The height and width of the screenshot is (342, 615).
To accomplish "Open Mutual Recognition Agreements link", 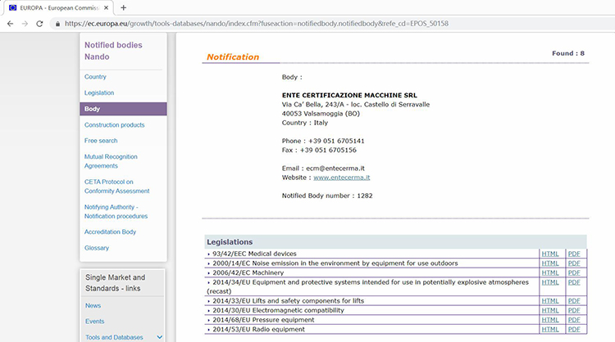I will [111, 161].
